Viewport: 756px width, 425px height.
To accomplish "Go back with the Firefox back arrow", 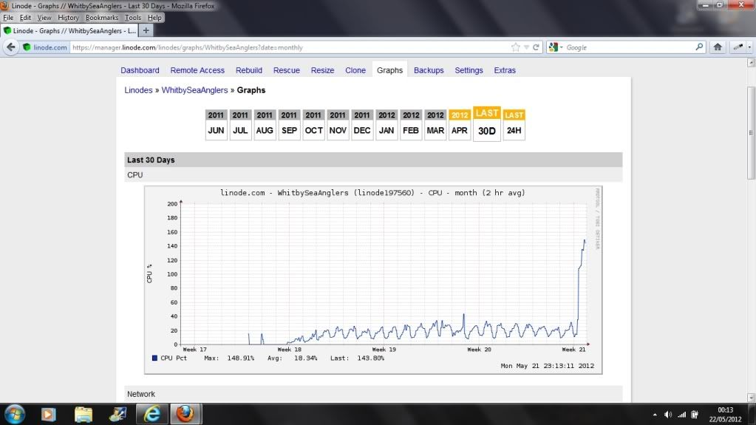I will click(x=11, y=47).
